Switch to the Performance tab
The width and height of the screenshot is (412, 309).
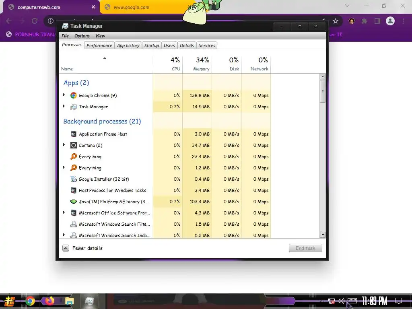pyautogui.click(x=99, y=45)
